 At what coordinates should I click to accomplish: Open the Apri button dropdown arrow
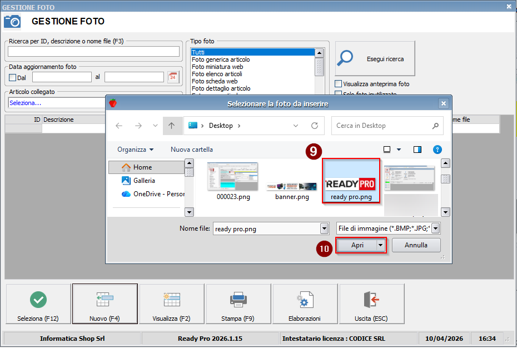pos(380,245)
